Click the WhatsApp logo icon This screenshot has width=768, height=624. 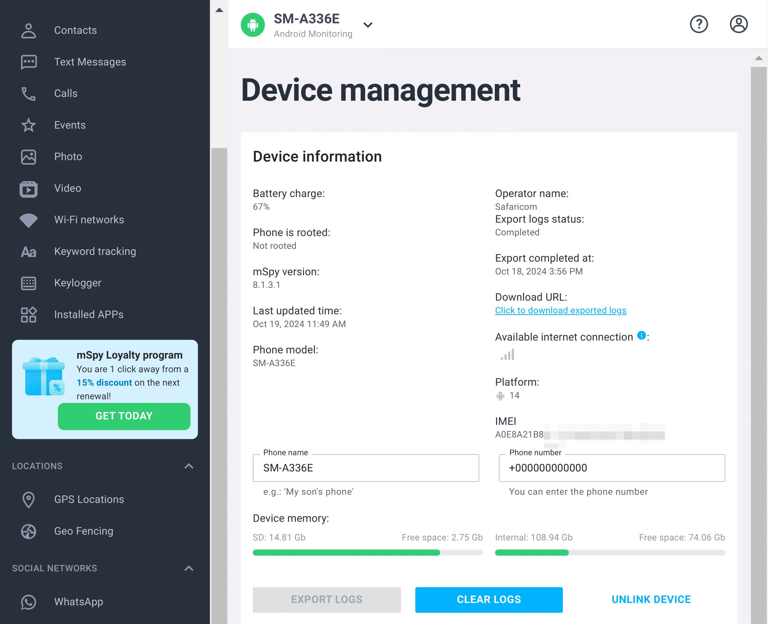click(29, 602)
